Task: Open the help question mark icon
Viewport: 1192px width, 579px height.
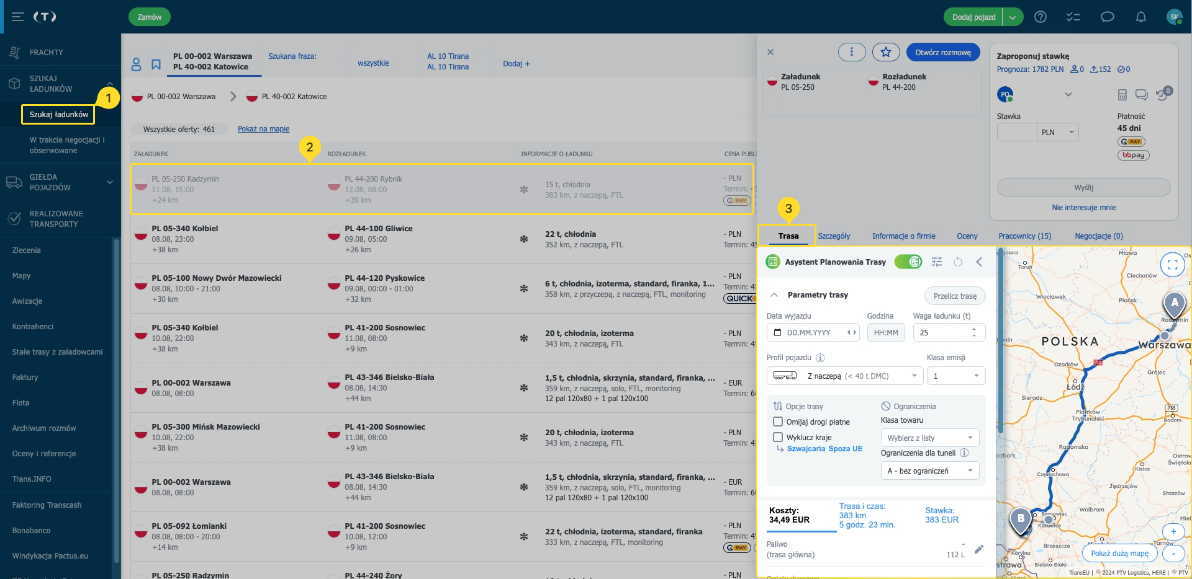Action: click(1041, 17)
